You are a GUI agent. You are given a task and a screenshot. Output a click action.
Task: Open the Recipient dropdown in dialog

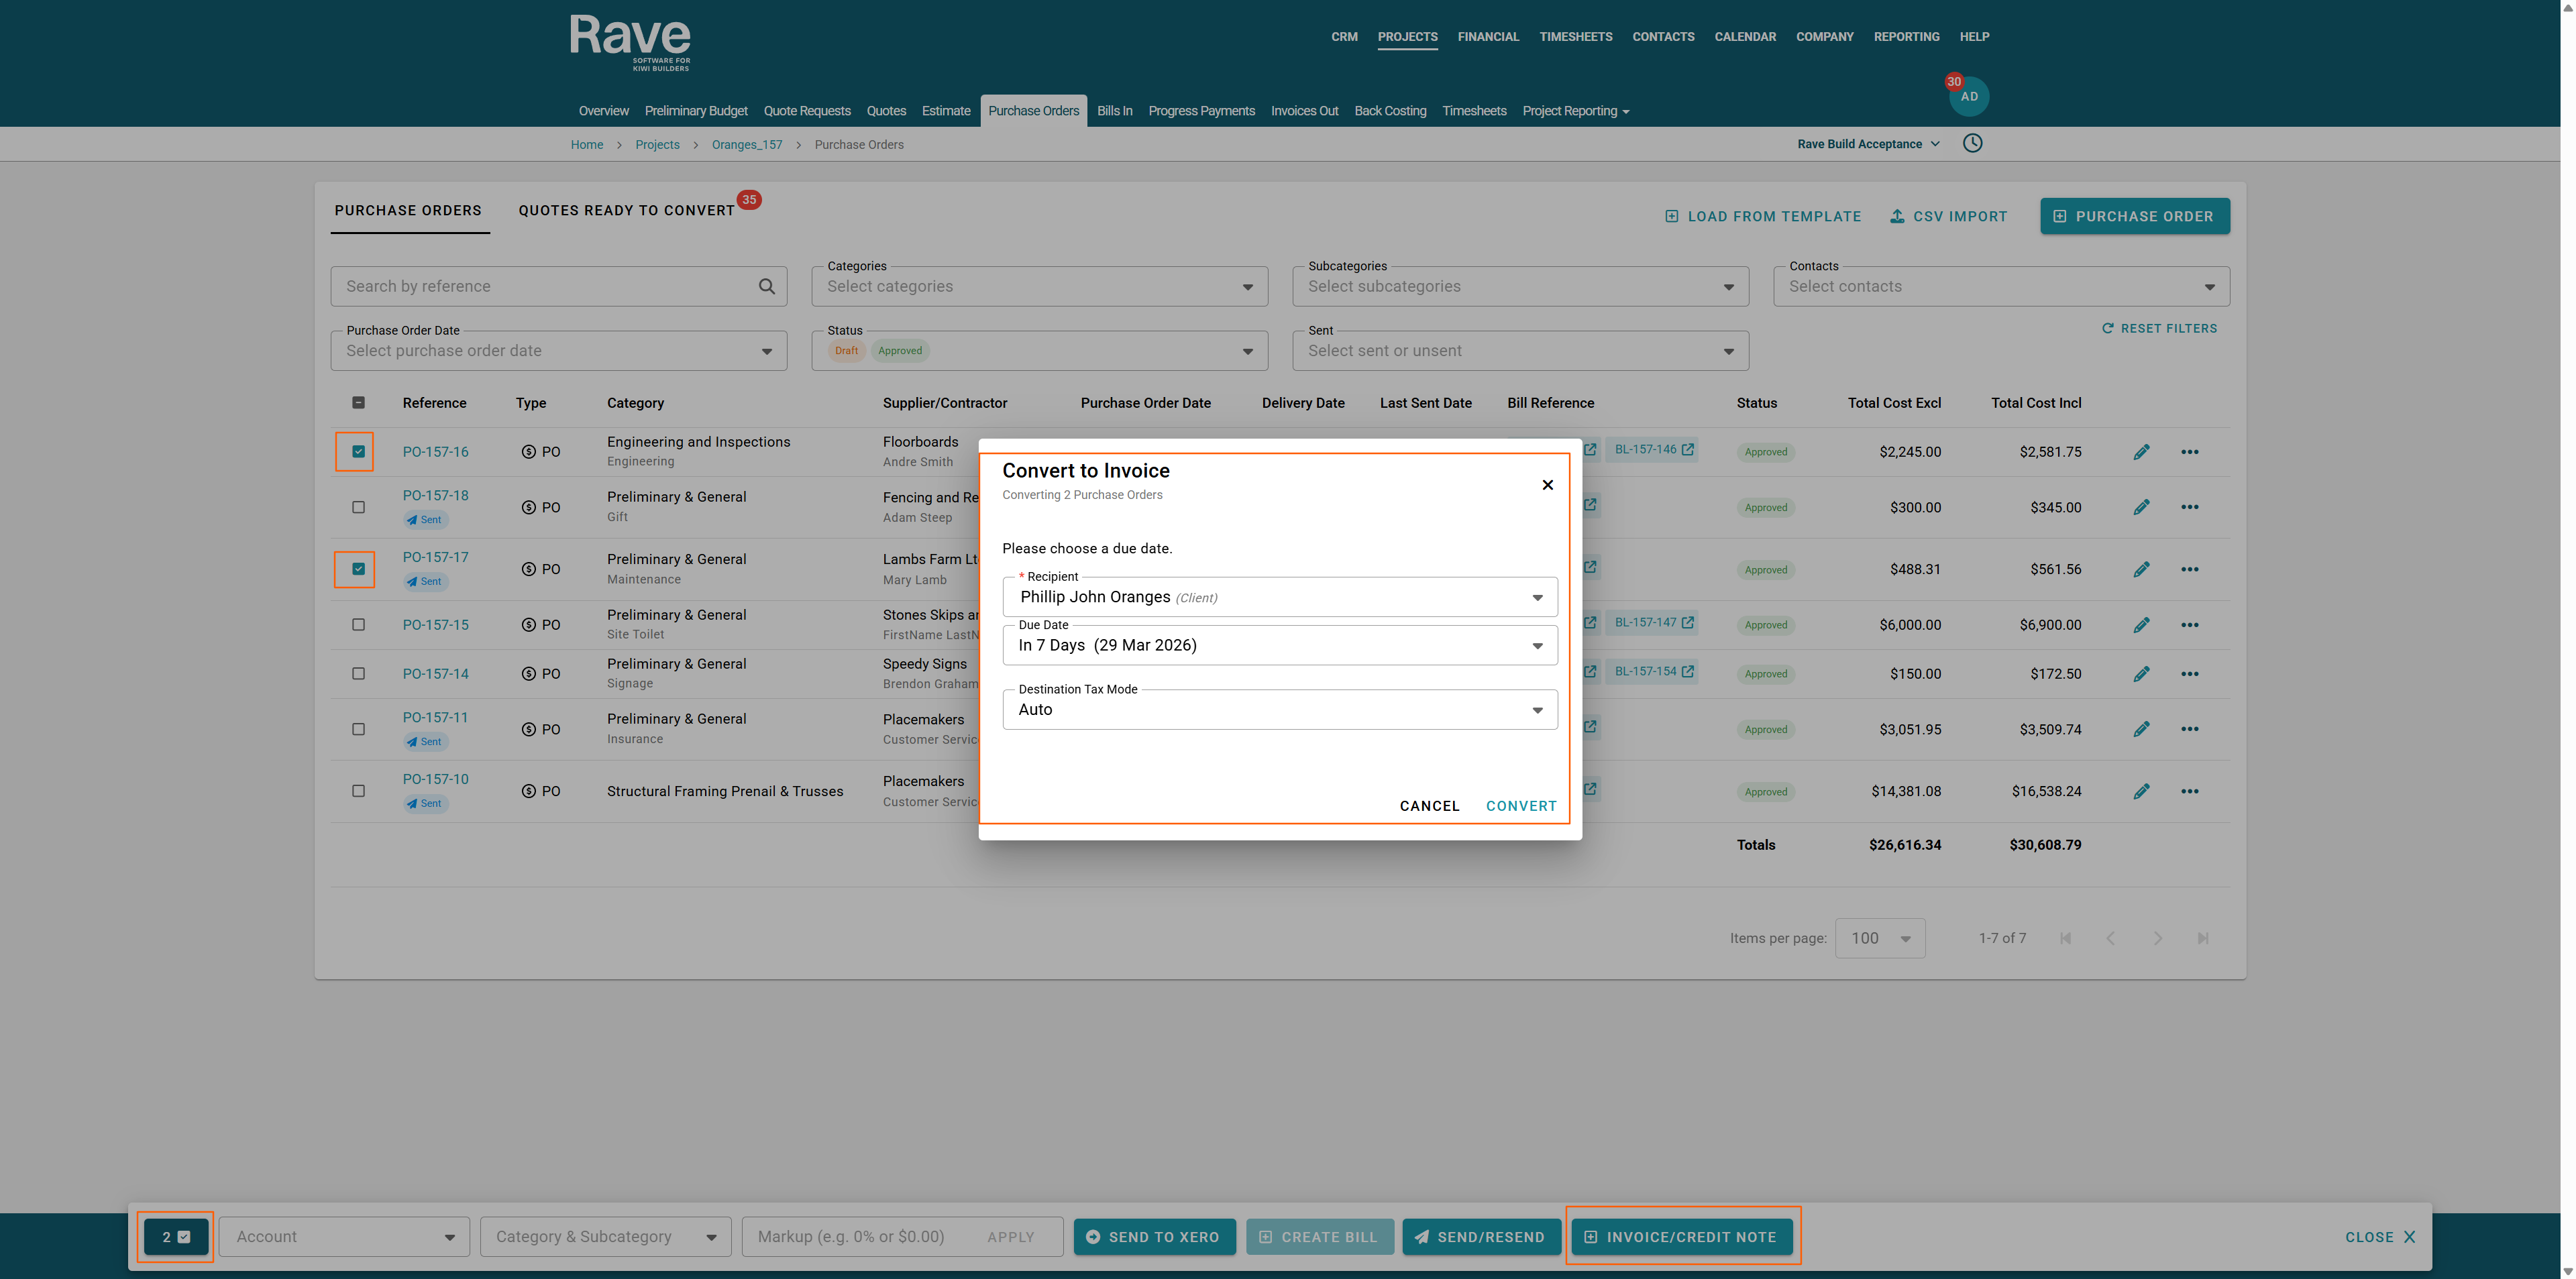1279,597
